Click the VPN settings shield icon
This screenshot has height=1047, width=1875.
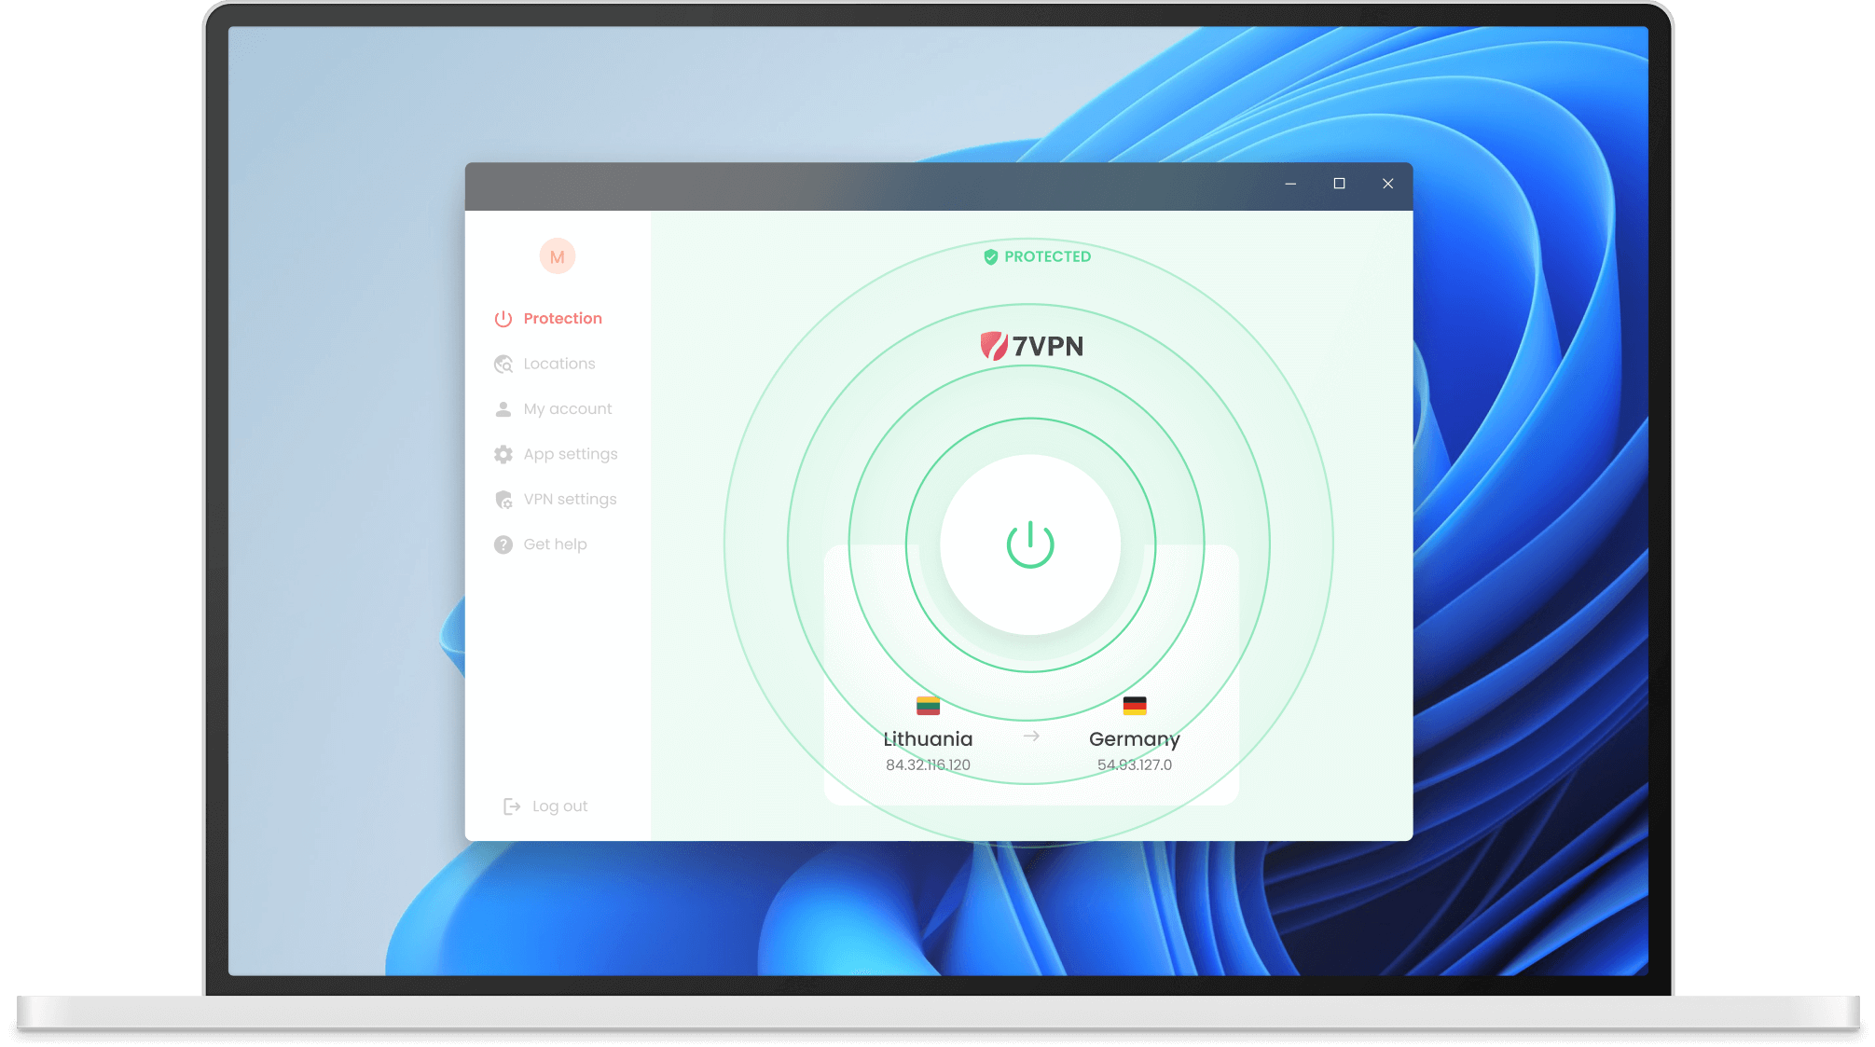503,500
